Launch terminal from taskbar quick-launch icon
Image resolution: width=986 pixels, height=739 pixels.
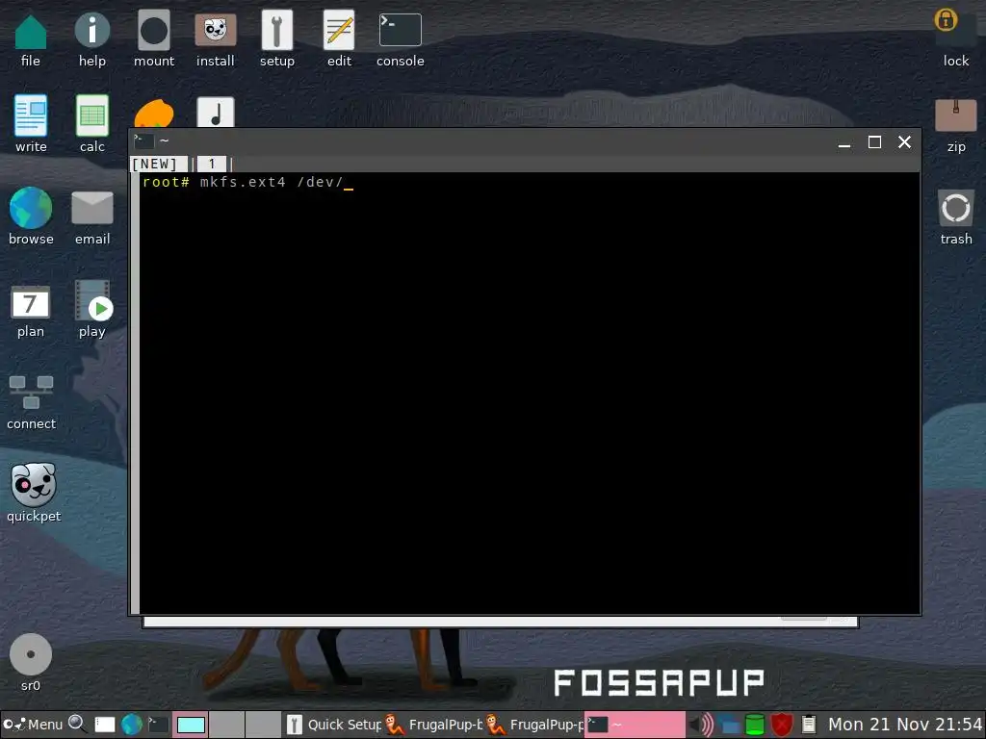(159, 725)
